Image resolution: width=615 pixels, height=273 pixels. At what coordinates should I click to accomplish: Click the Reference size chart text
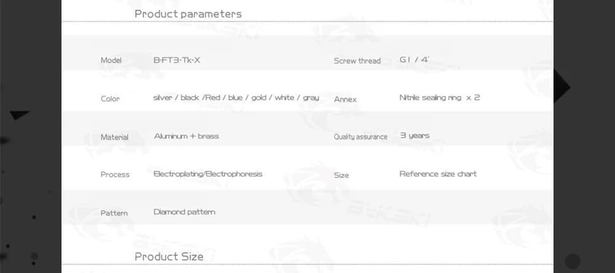438,174
